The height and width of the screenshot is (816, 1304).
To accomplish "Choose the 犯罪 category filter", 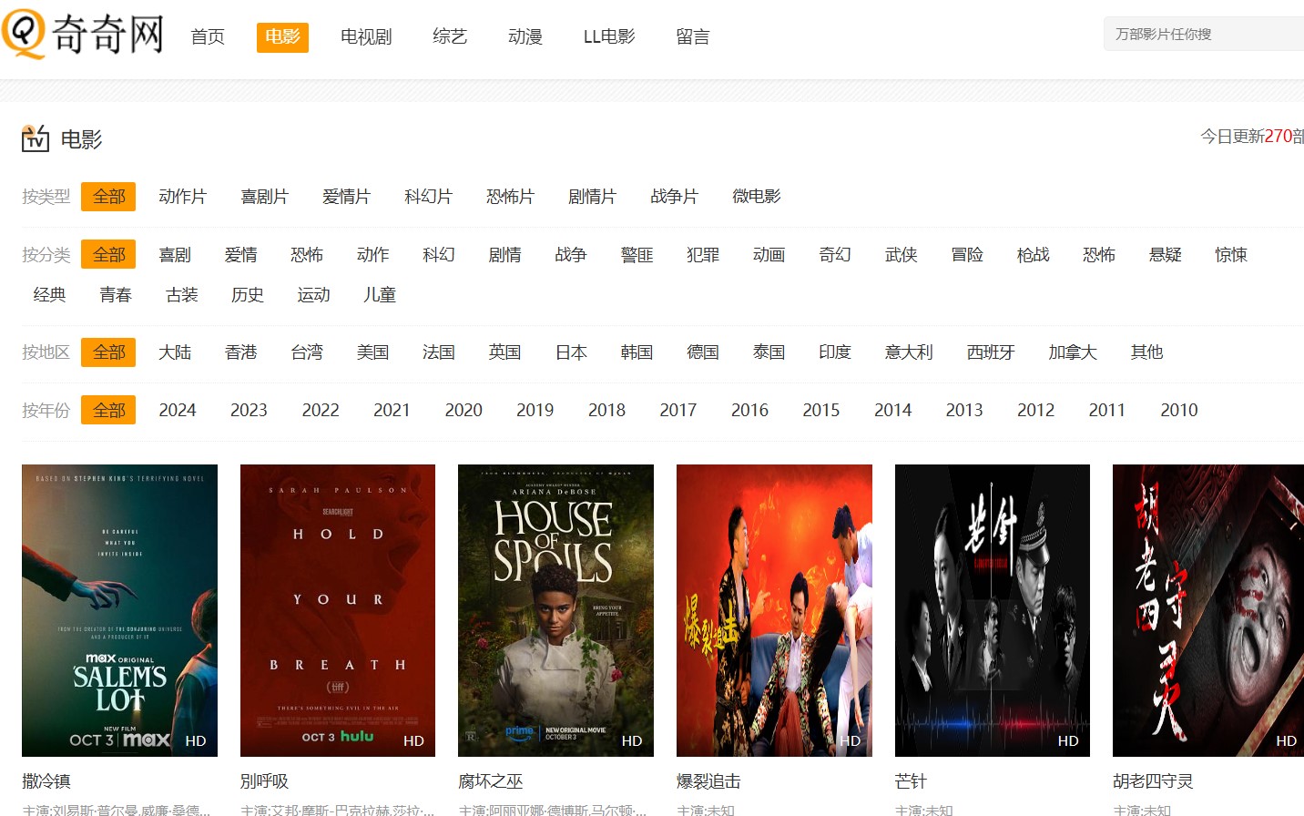I will [x=703, y=255].
